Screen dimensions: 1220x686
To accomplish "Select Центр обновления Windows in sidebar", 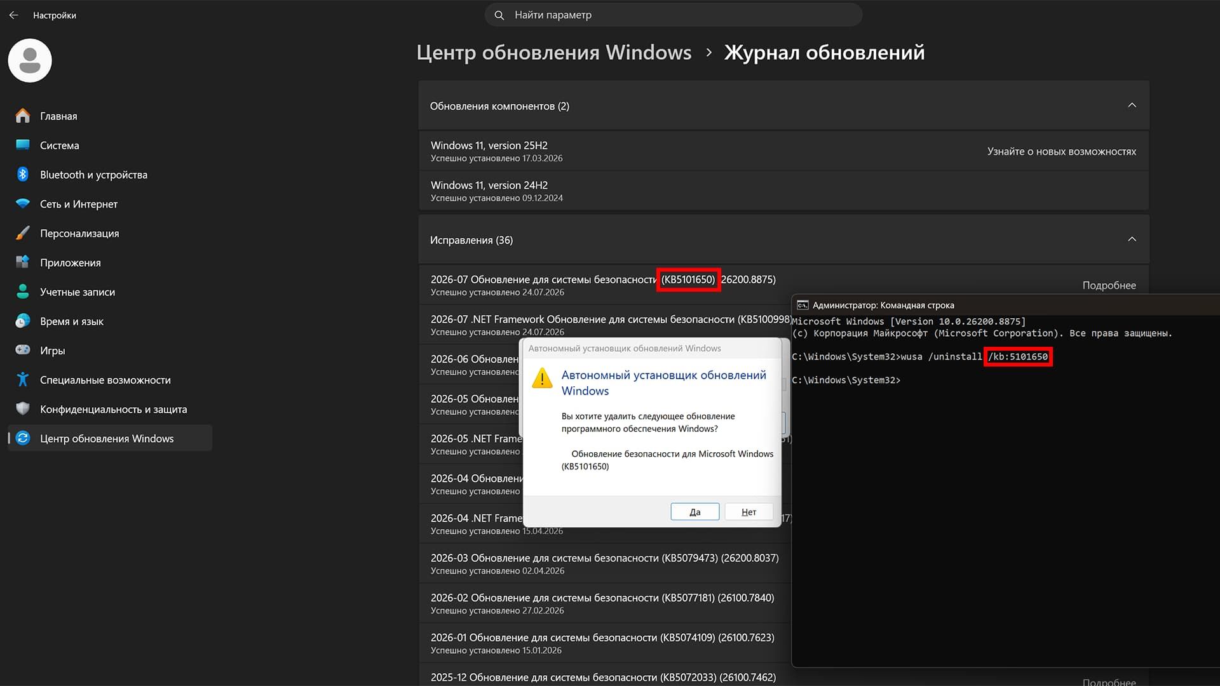I will [110, 438].
